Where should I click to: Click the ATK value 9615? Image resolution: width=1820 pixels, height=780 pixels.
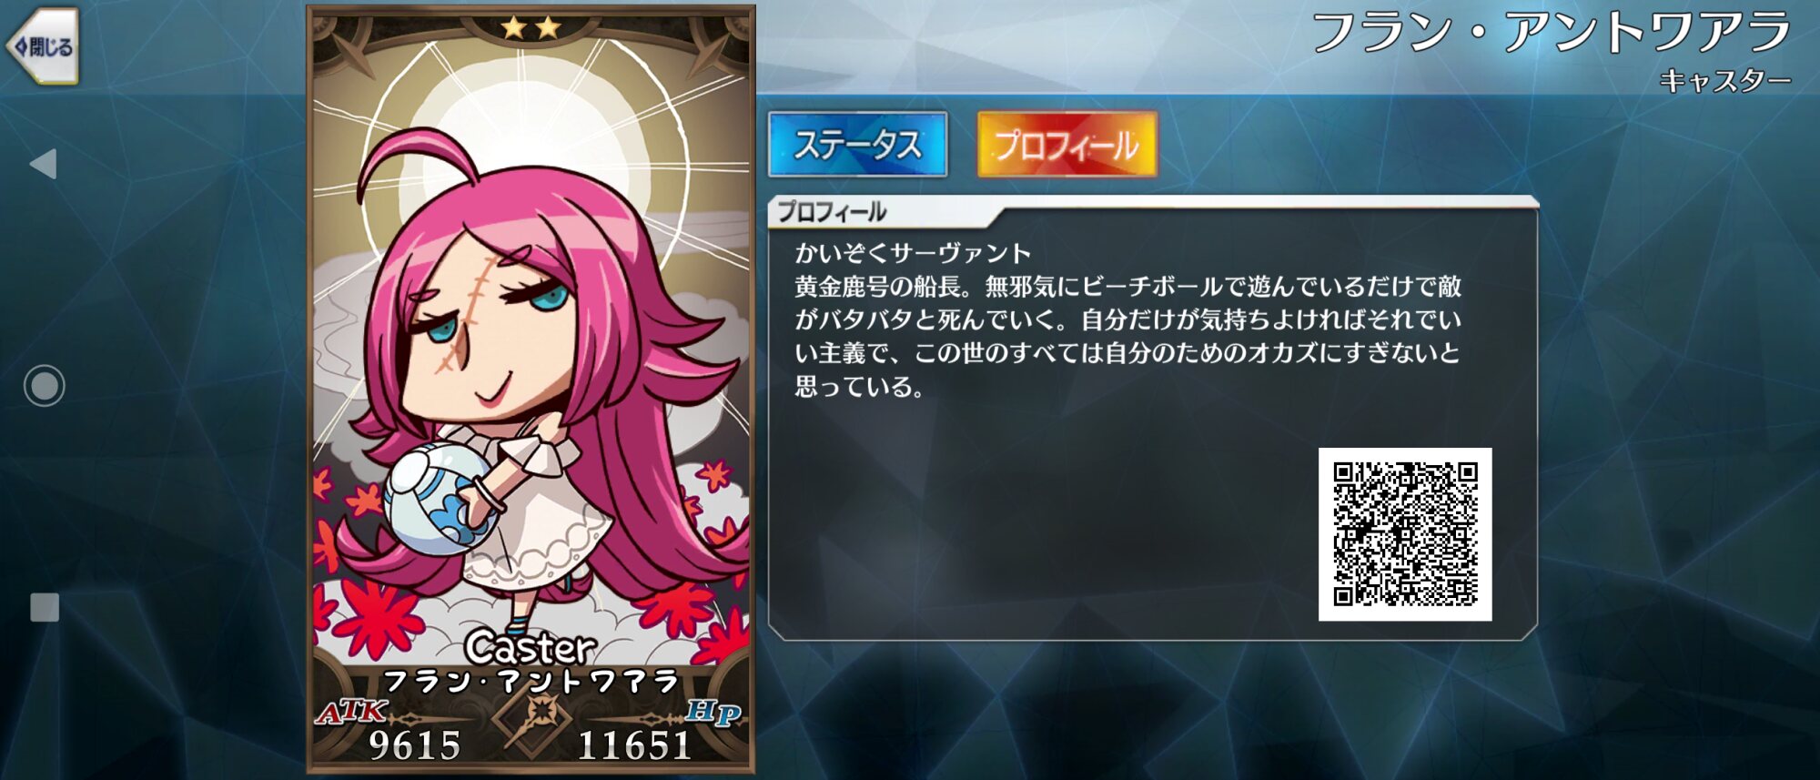tap(415, 745)
